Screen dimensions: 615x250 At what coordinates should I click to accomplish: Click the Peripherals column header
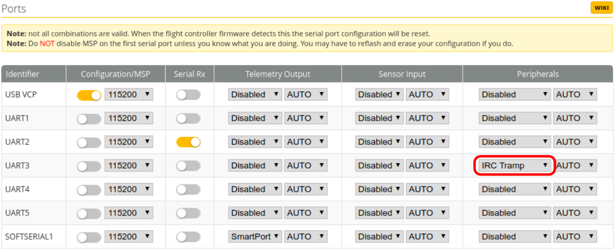tap(538, 74)
